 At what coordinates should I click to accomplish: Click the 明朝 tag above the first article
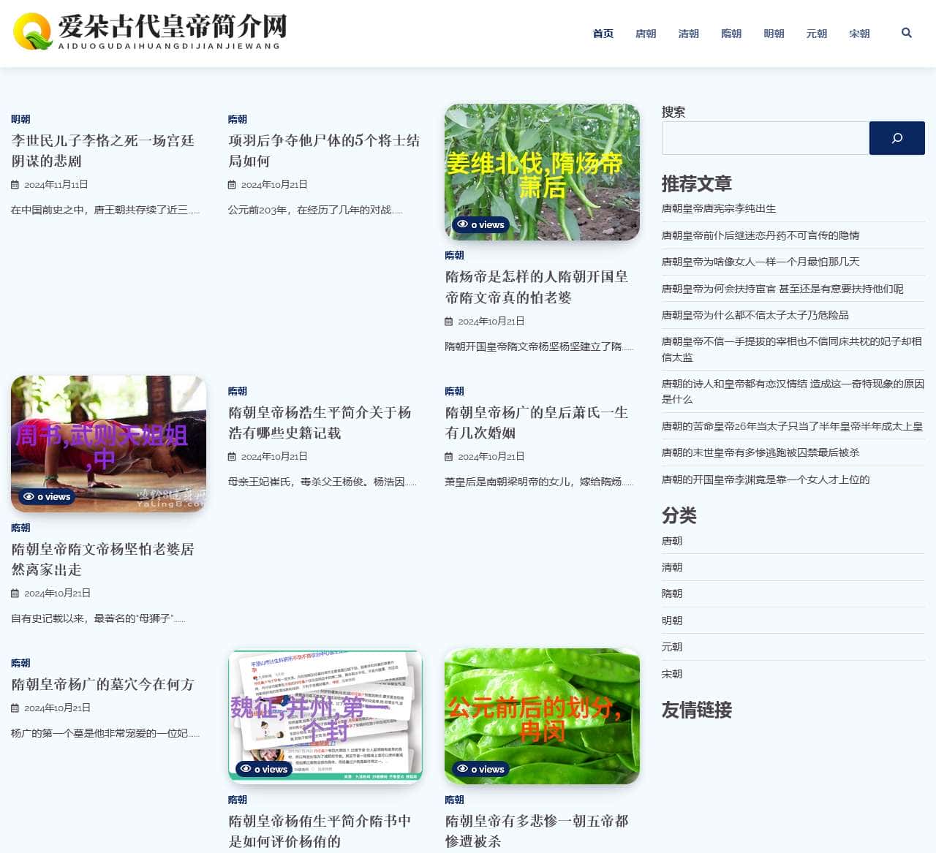click(20, 118)
